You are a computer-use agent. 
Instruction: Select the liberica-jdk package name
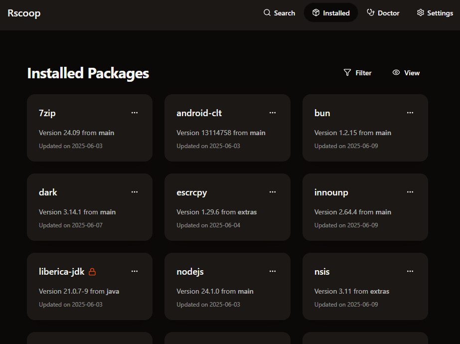[62, 272]
